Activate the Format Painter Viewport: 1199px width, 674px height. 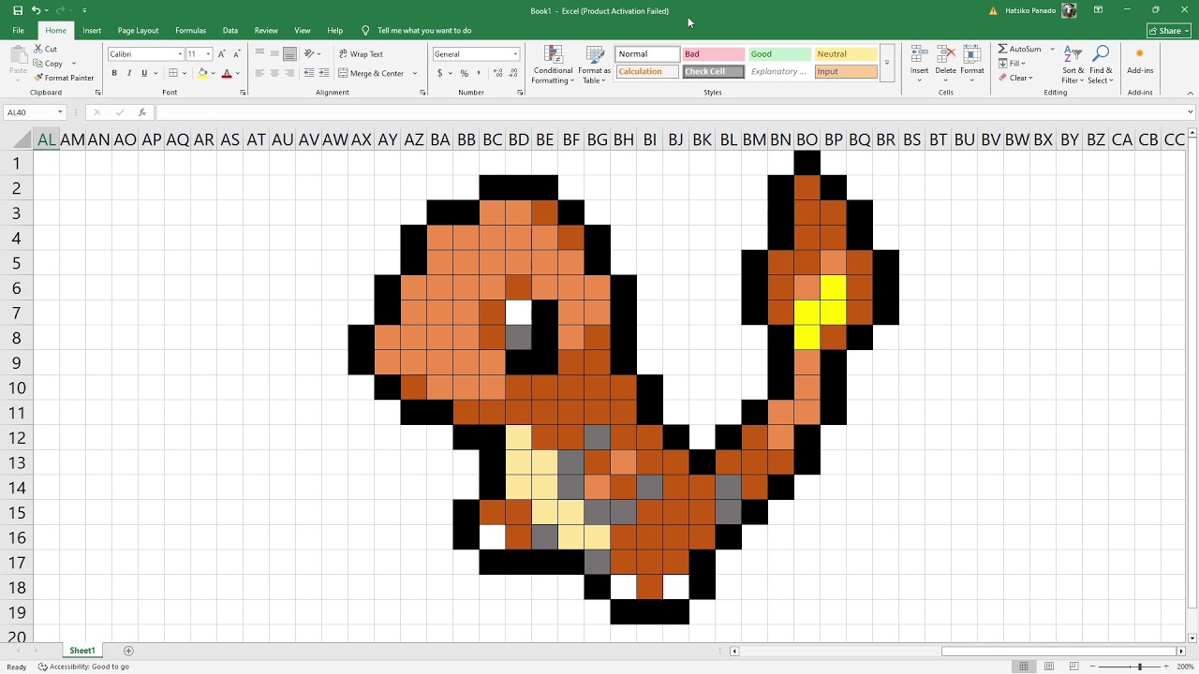pyautogui.click(x=64, y=78)
